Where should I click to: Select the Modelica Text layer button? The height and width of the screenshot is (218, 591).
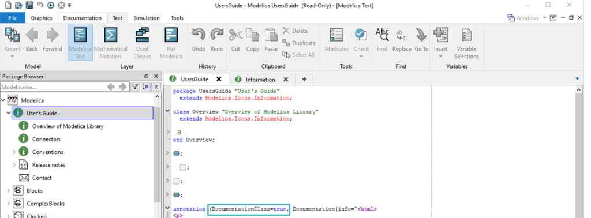coord(80,43)
